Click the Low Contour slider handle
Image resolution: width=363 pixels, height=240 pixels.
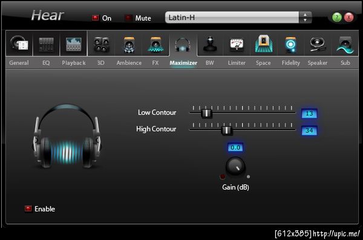(206, 113)
